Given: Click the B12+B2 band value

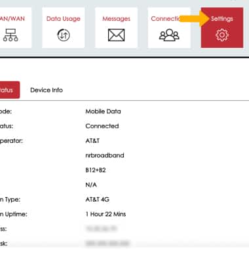Looking at the screenshot, I should [x=96, y=170].
